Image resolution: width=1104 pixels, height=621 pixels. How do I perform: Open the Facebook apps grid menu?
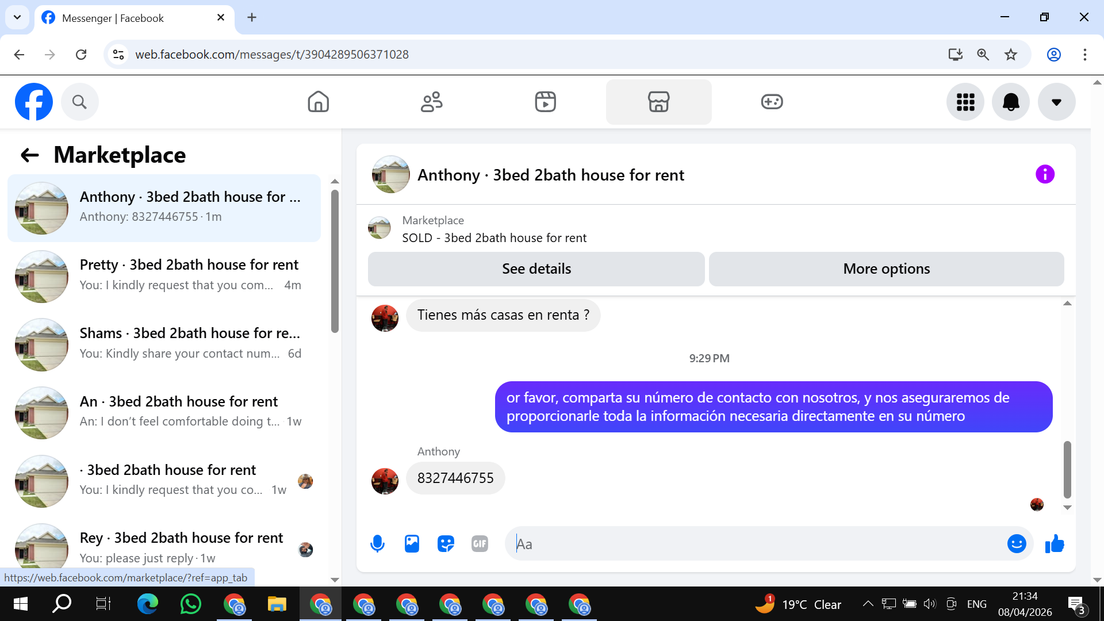tap(965, 102)
